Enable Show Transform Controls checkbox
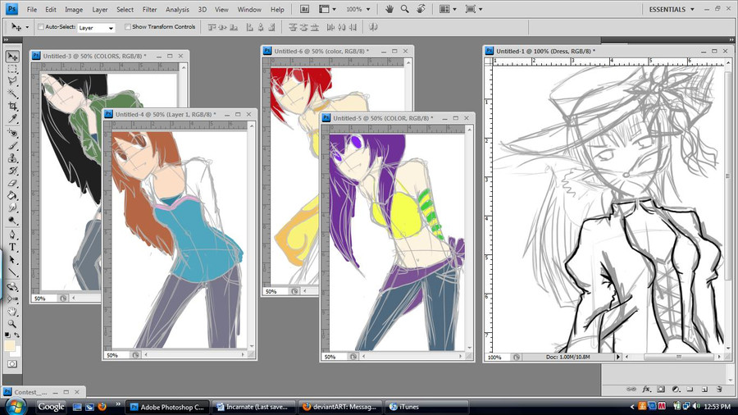The image size is (738, 415). pos(128,27)
